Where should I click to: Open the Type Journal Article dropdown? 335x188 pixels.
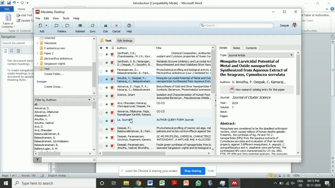point(260,55)
